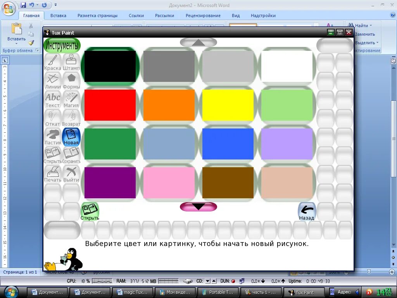Click the Новая new drawing tool
The height and width of the screenshot is (298, 397).
pos(71,137)
